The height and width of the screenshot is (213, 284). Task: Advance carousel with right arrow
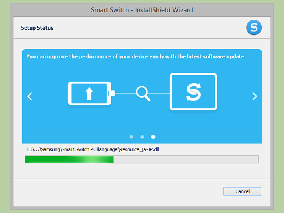point(255,96)
